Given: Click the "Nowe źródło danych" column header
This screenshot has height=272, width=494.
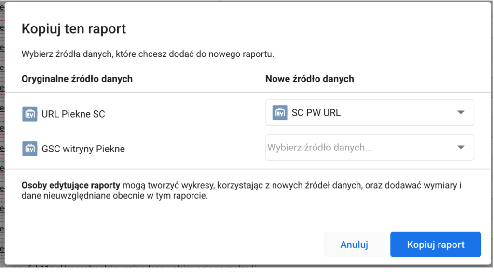Looking at the screenshot, I should coord(309,79).
